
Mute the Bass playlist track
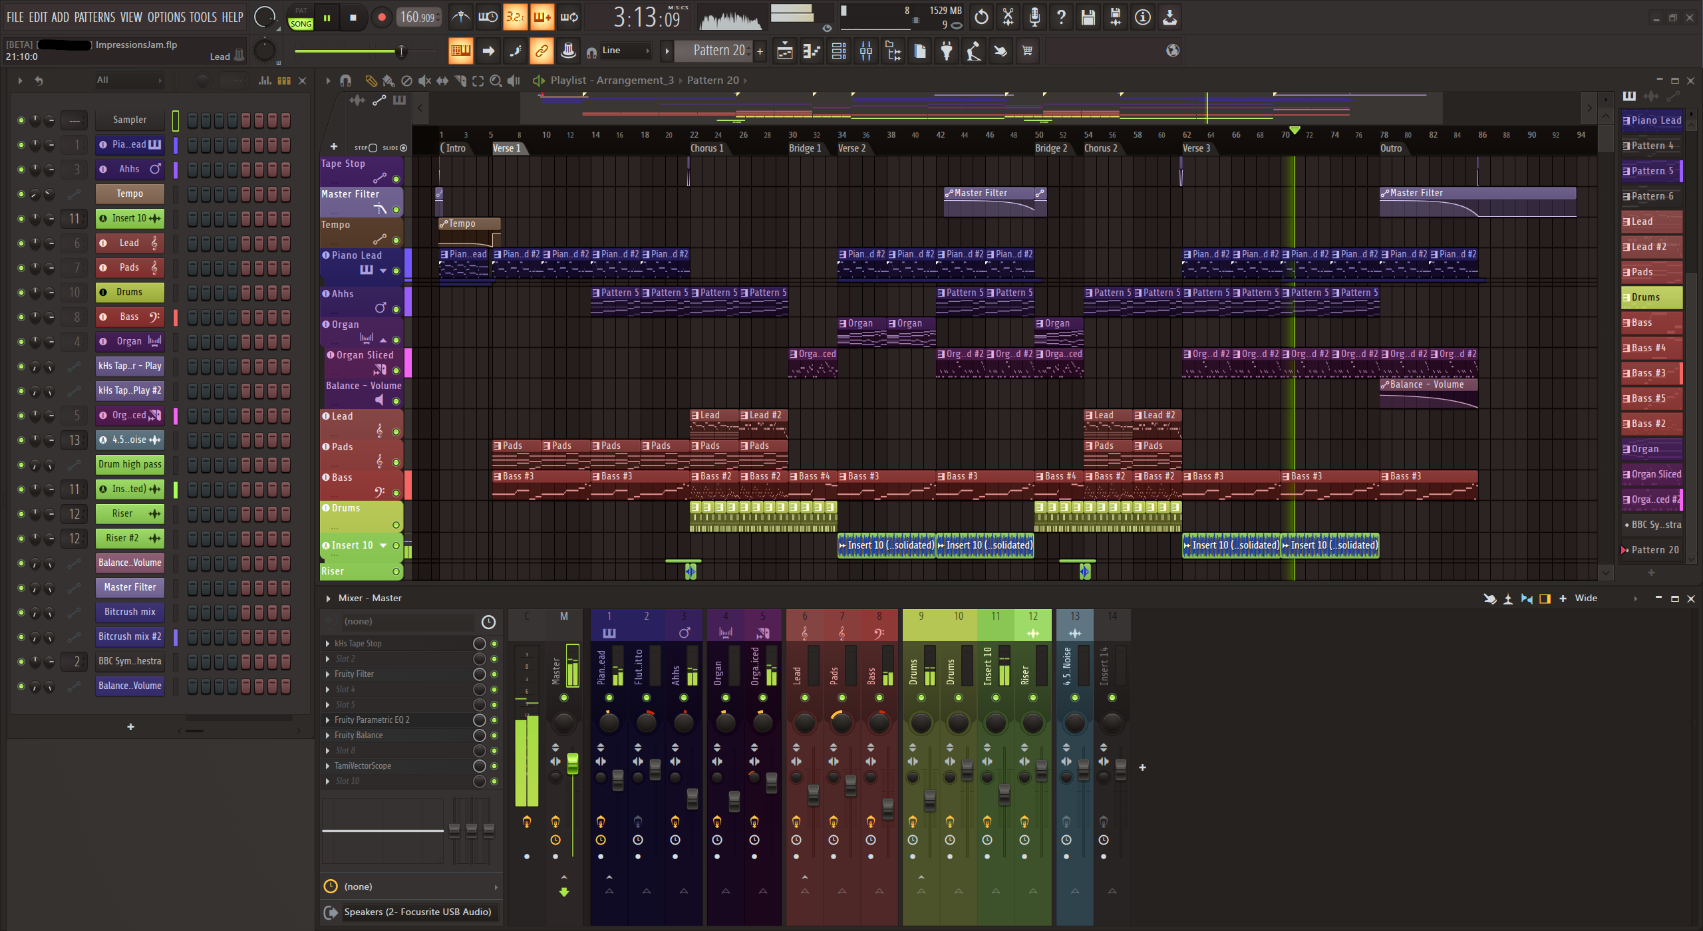(396, 493)
